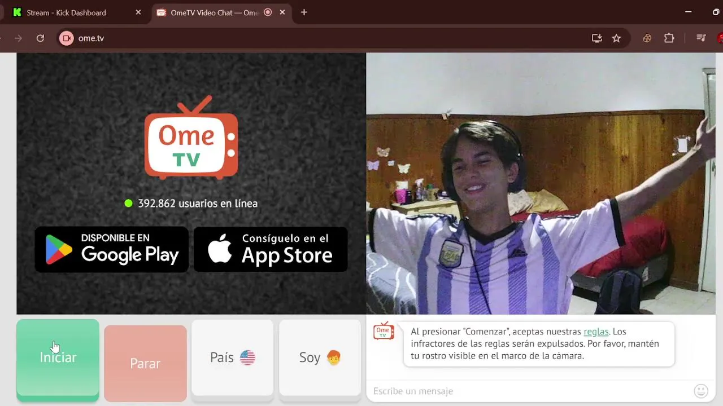Click the install app icon in the address bar
The width and height of the screenshot is (723, 406).
coord(596,38)
